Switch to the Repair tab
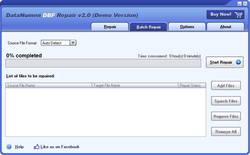The width and height of the screenshot is (250, 155). 110,26
